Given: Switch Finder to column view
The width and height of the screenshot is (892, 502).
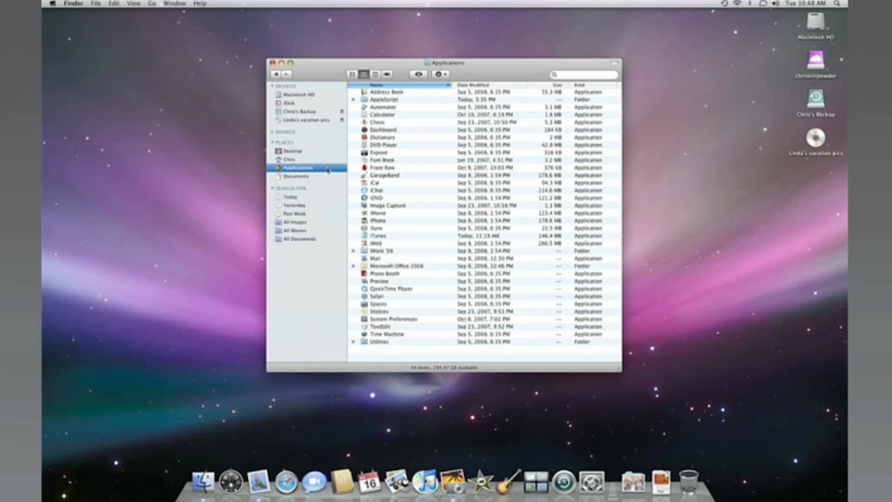Looking at the screenshot, I should click(375, 74).
